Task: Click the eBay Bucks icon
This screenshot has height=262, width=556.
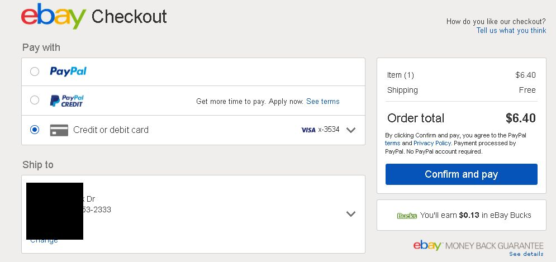Action: point(407,216)
